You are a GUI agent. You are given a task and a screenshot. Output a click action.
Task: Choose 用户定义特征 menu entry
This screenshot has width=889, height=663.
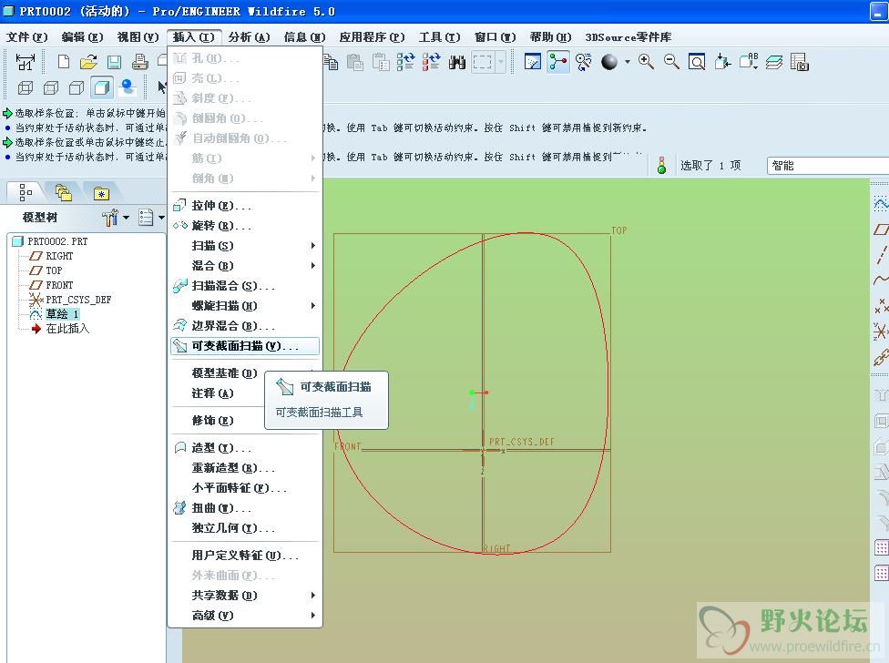pos(245,556)
